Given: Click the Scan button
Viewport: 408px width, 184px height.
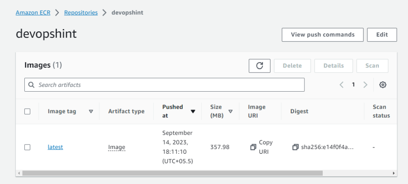Looking at the screenshot, I should pos(372,66).
